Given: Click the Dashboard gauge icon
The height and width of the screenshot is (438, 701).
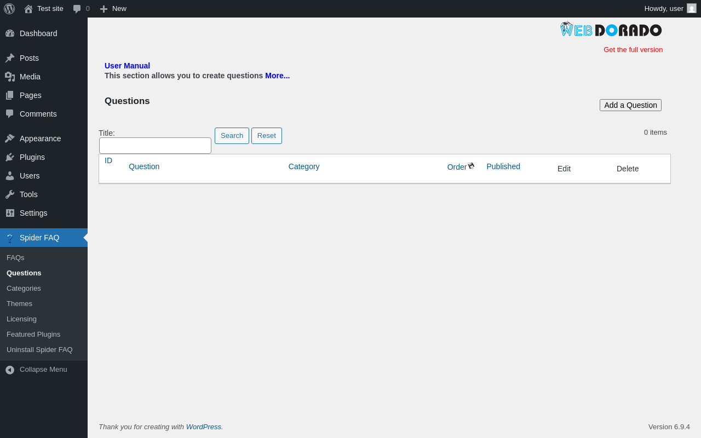Looking at the screenshot, I should pyautogui.click(x=10, y=33).
